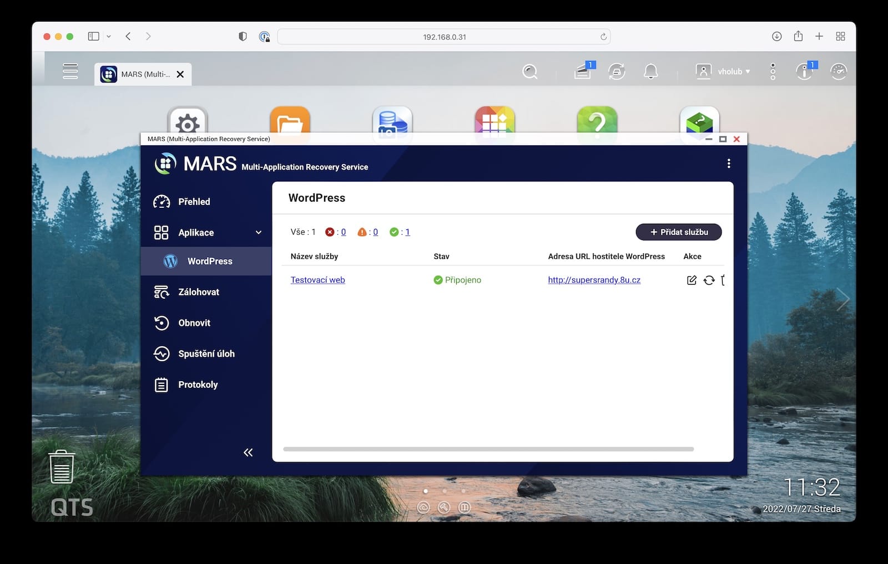Go to Zálohovat in sidebar
The image size is (888, 564).
(x=198, y=292)
